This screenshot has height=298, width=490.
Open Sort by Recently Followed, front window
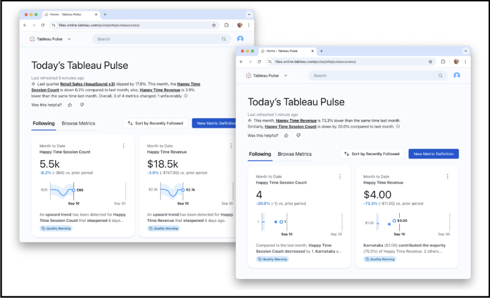click(x=372, y=153)
